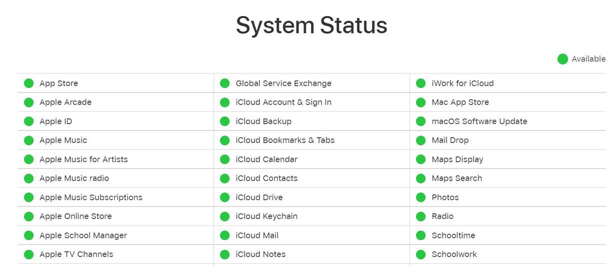Click the Available legend text
The width and height of the screenshot is (610, 267).
(x=588, y=59)
